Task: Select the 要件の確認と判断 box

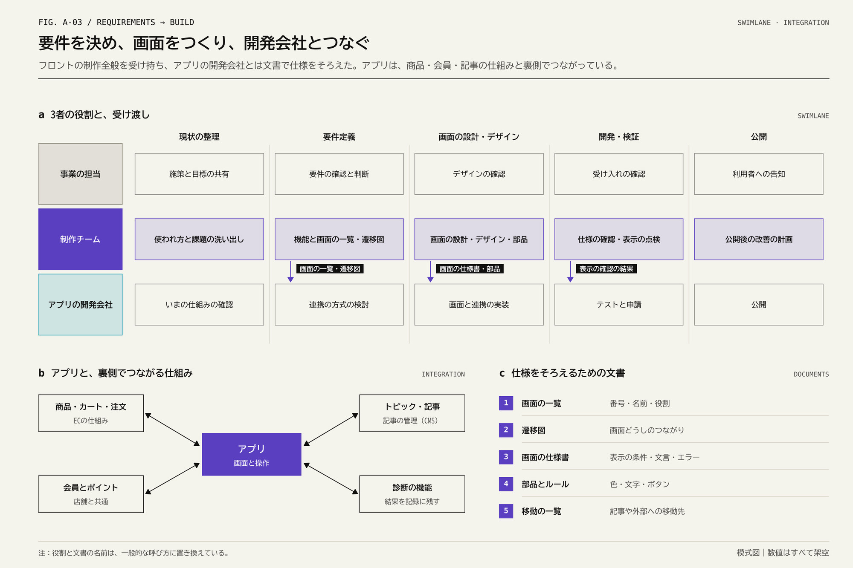Action: [339, 174]
